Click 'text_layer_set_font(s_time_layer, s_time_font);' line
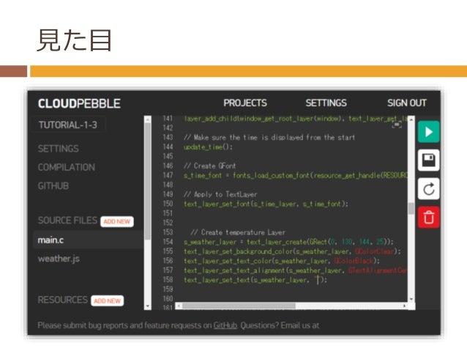Viewport: 467px width, 351px height. click(x=266, y=204)
